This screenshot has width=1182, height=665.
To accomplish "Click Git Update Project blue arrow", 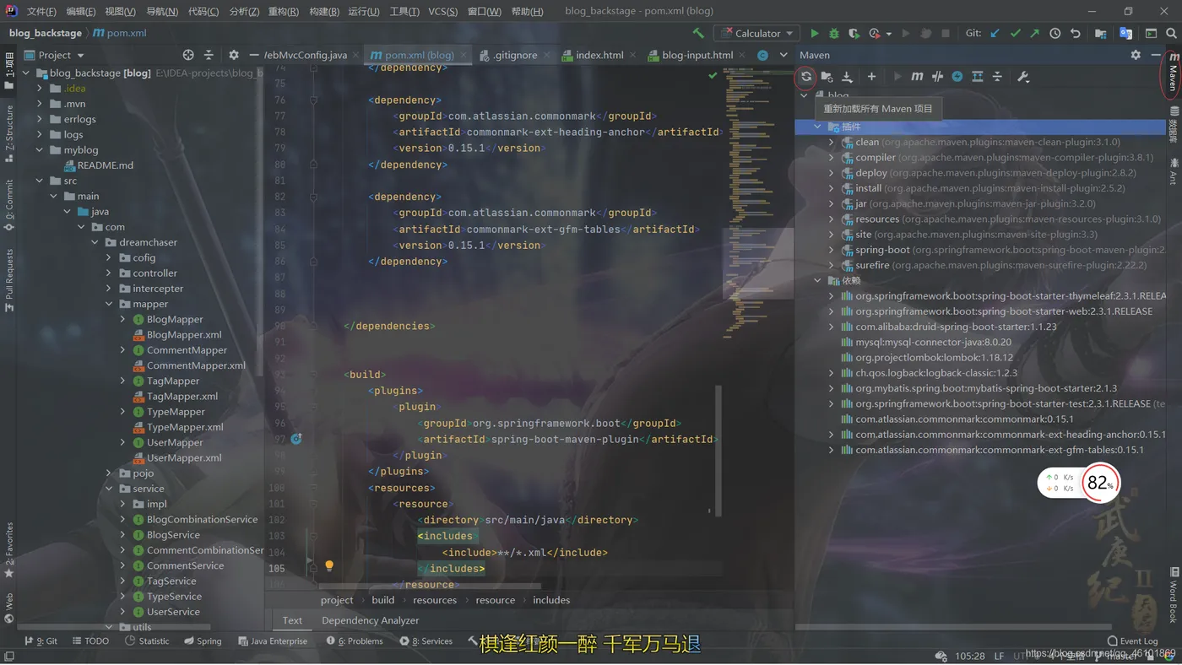I will [x=995, y=34].
